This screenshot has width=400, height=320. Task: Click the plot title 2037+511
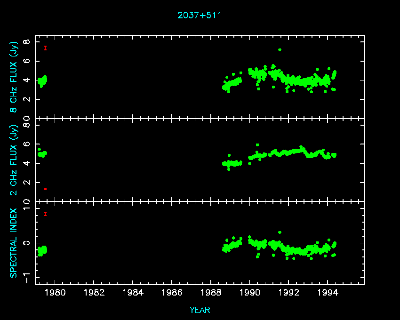point(200,15)
